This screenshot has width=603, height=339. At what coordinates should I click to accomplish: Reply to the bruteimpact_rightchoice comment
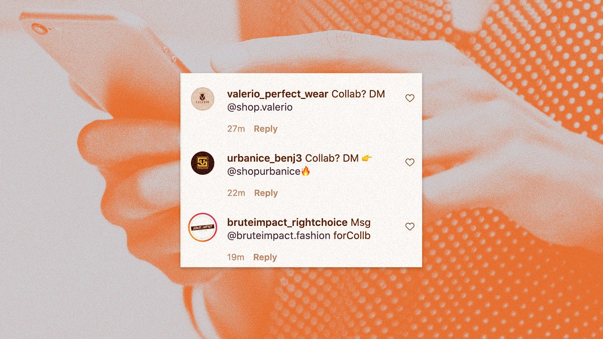tap(265, 257)
